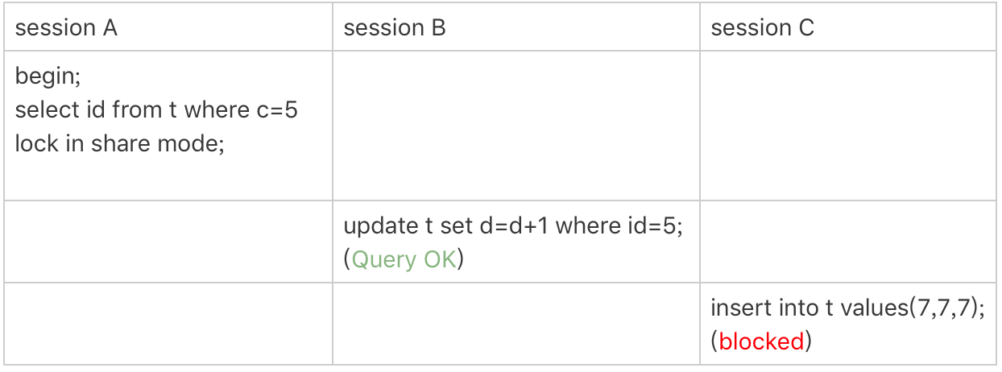Viewport: 1002px width, 372px height.
Task: Click the session B header cell
Action: tap(516, 29)
